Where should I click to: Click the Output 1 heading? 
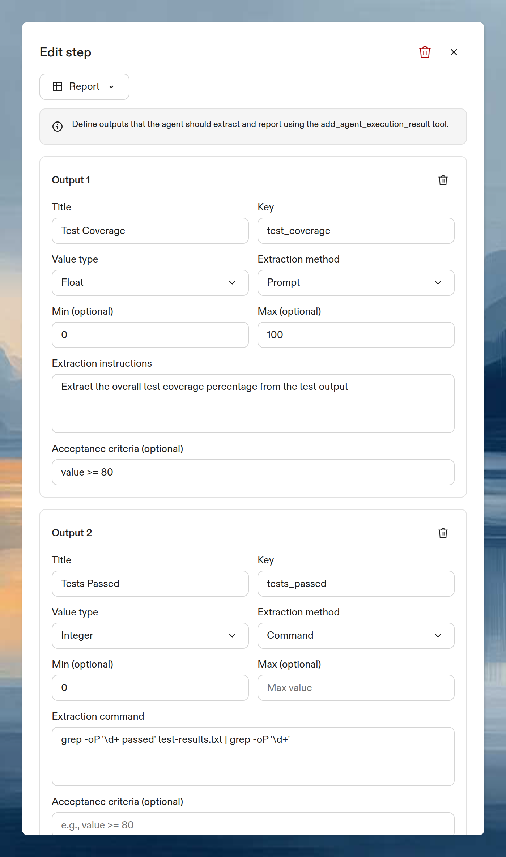tap(71, 180)
